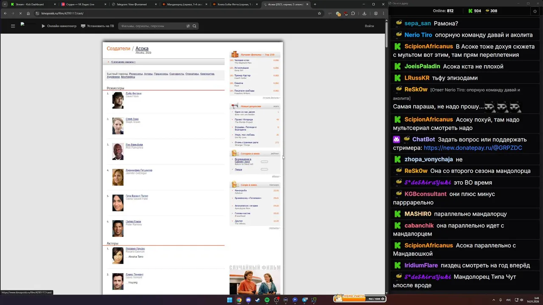The image size is (543, 305).
Task: Open the Chrome three-dot menu
Action: [x=383, y=13]
